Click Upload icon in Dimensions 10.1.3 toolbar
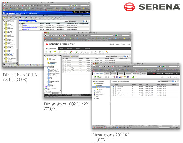This screenshot has height=143, width=183. click(x=11, y=18)
